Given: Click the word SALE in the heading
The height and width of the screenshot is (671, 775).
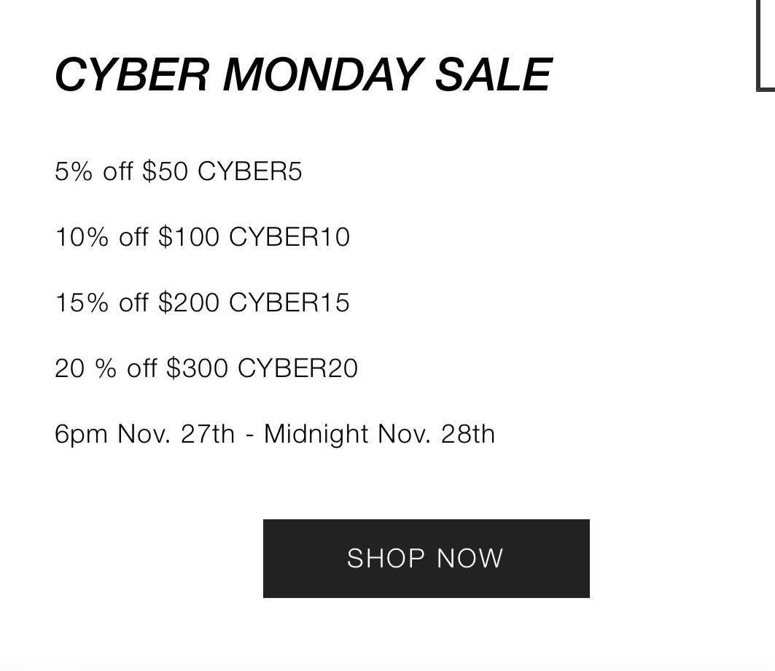Looking at the screenshot, I should point(494,74).
